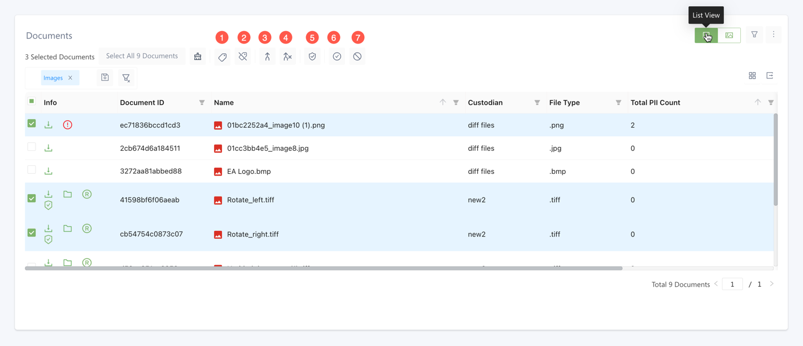The height and width of the screenshot is (346, 803).
Task: Toggle the header select-all checkbox
Action: pyautogui.click(x=32, y=102)
